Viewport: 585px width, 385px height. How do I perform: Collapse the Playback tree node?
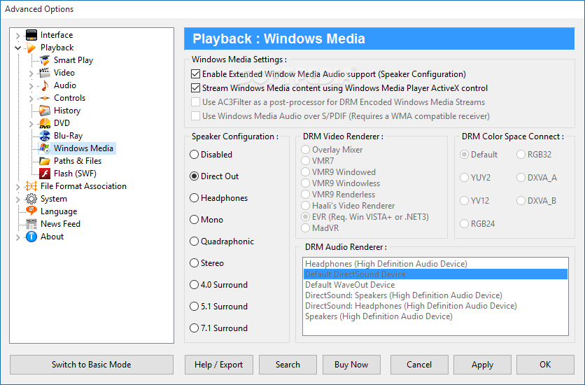tap(18, 48)
